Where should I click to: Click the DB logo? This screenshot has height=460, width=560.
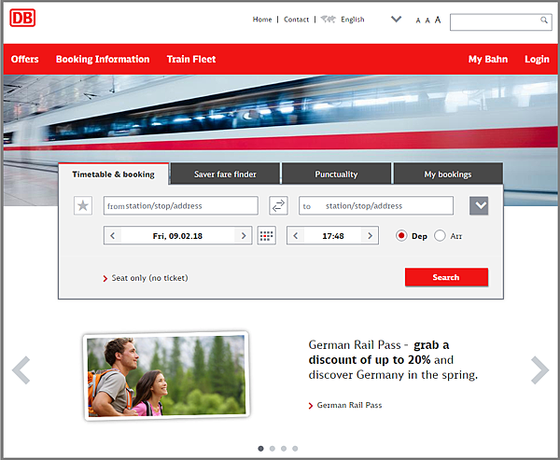click(22, 18)
